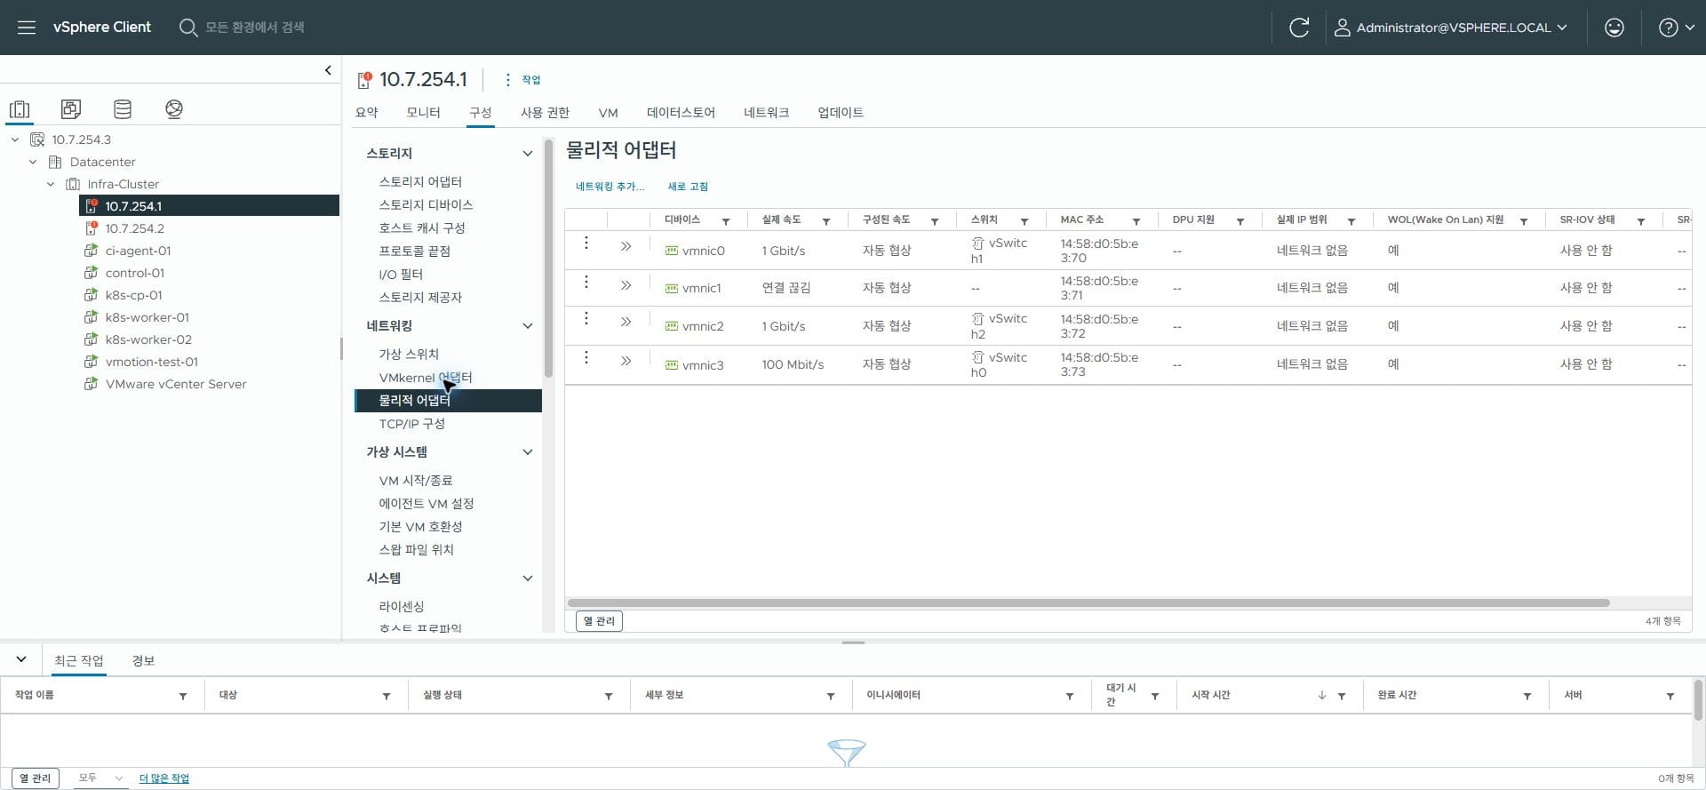Image resolution: width=1706 pixels, height=790 pixels.
Task: Filter the 디바이스 column
Action: click(x=726, y=221)
